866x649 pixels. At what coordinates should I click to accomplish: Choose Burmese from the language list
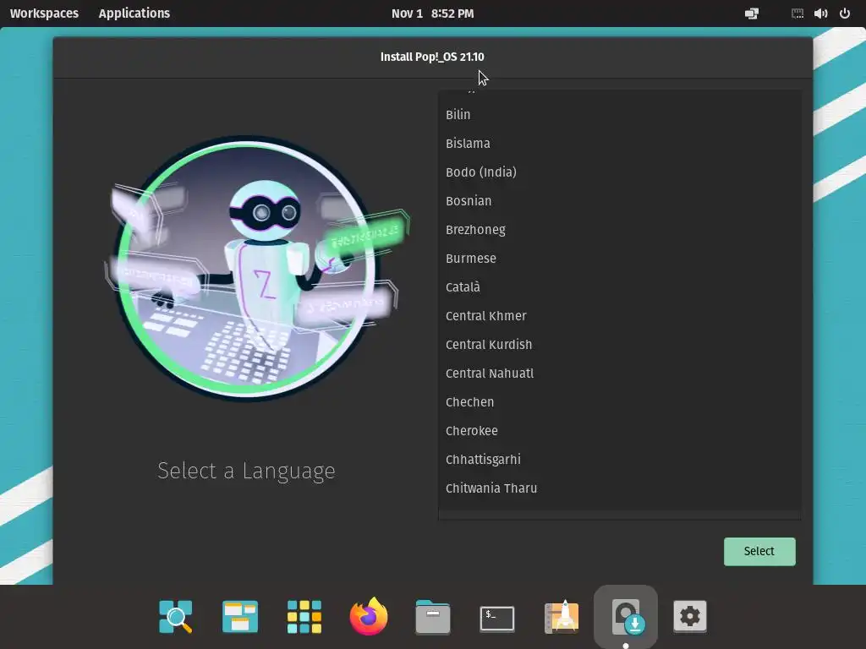click(x=620, y=259)
